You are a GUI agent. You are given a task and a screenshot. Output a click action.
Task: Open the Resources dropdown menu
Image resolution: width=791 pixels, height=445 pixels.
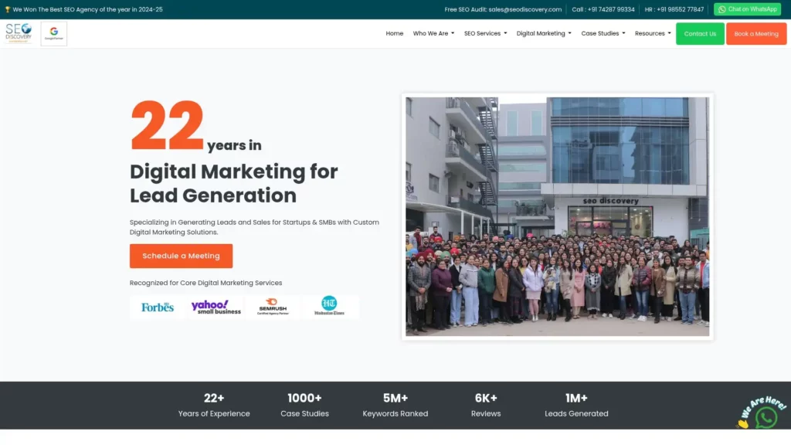pos(653,34)
